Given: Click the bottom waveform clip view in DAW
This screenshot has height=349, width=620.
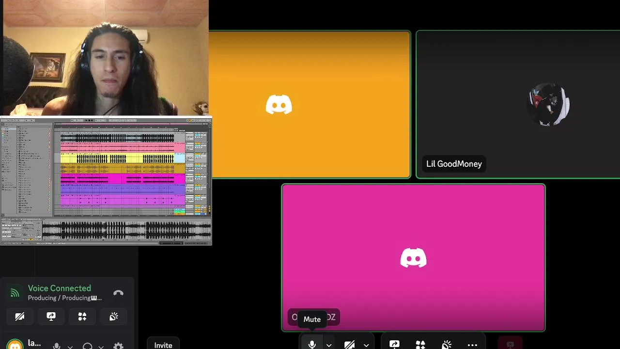Looking at the screenshot, I should click(126, 230).
